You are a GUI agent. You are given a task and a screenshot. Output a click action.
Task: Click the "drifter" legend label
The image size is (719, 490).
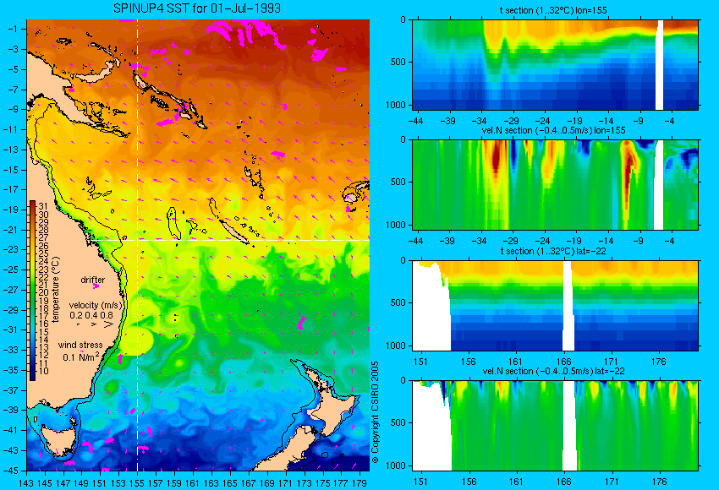coord(93,280)
